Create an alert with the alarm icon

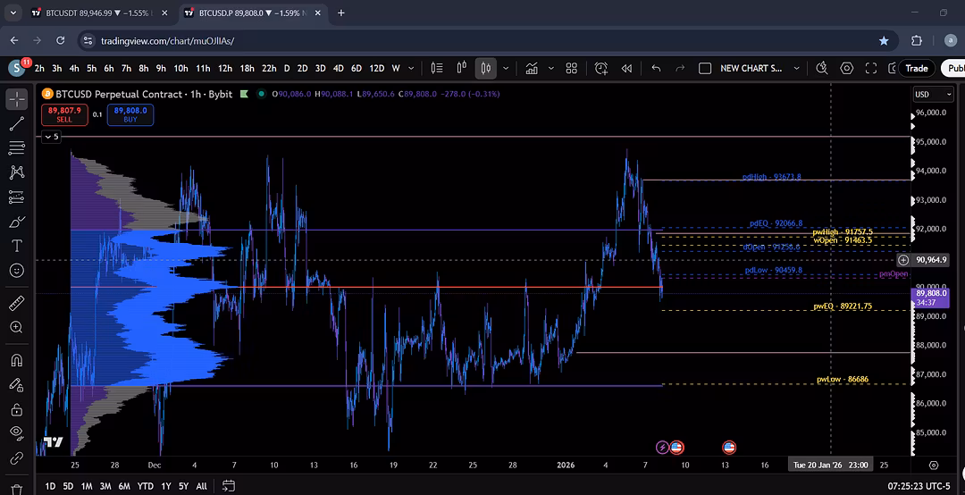click(601, 68)
